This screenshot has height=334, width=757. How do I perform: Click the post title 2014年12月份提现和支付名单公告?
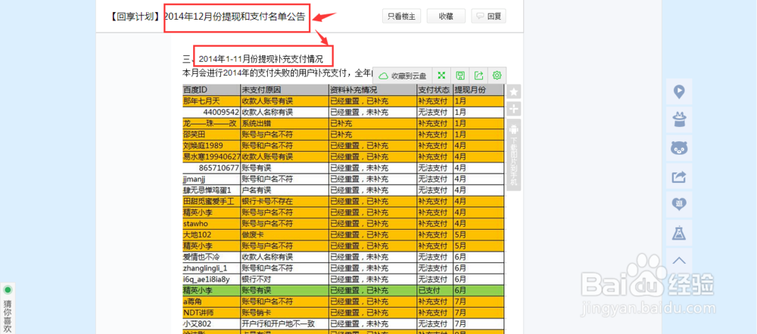tap(235, 17)
